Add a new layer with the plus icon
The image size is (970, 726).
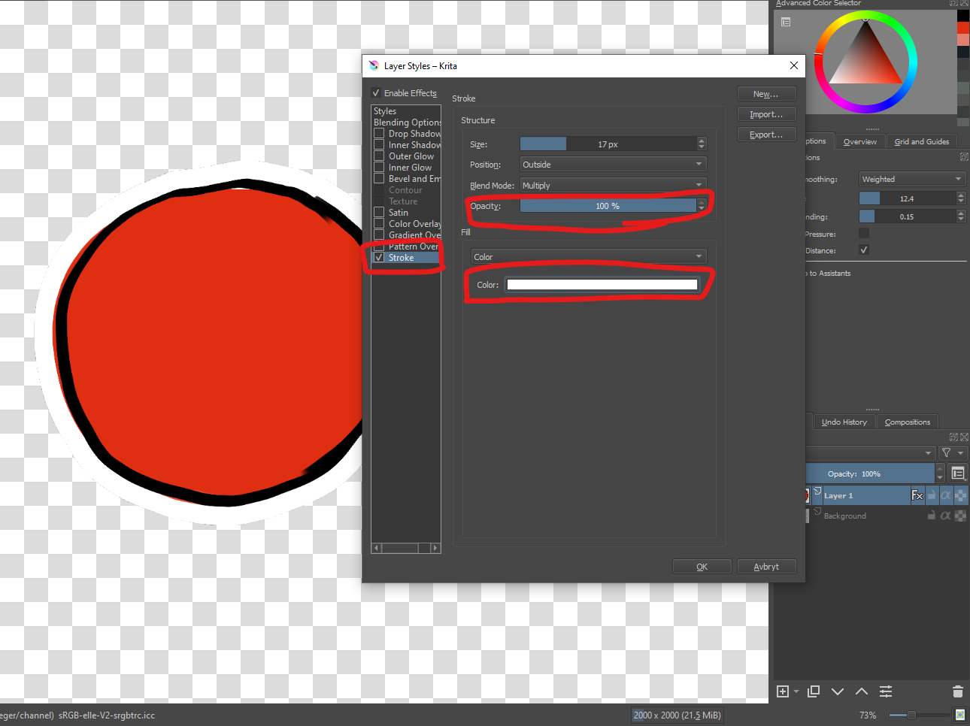[782, 691]
